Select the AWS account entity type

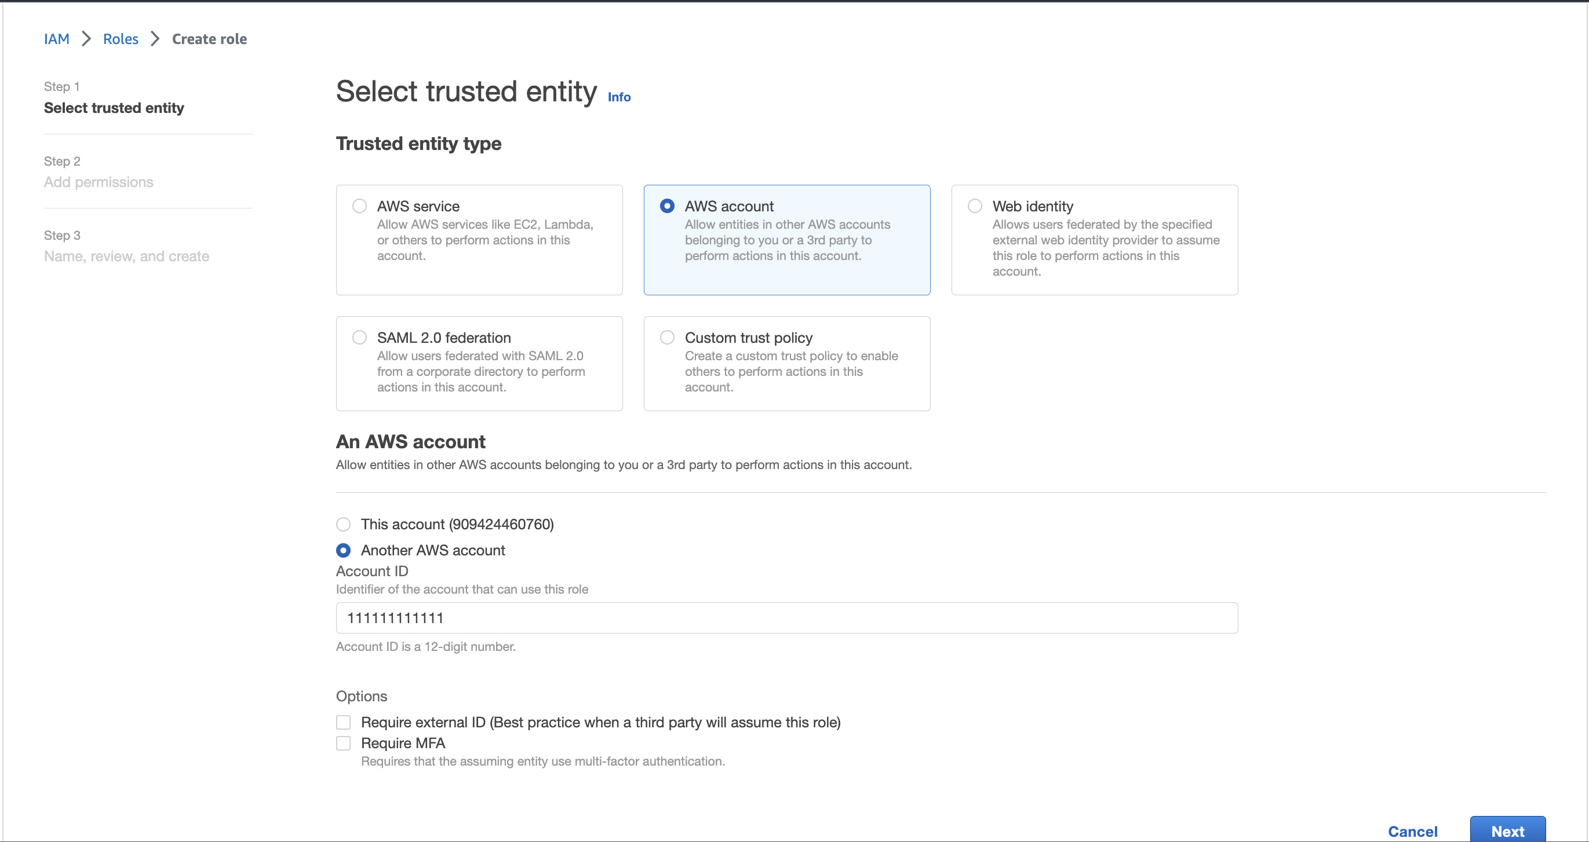click(x=667, y=206)
